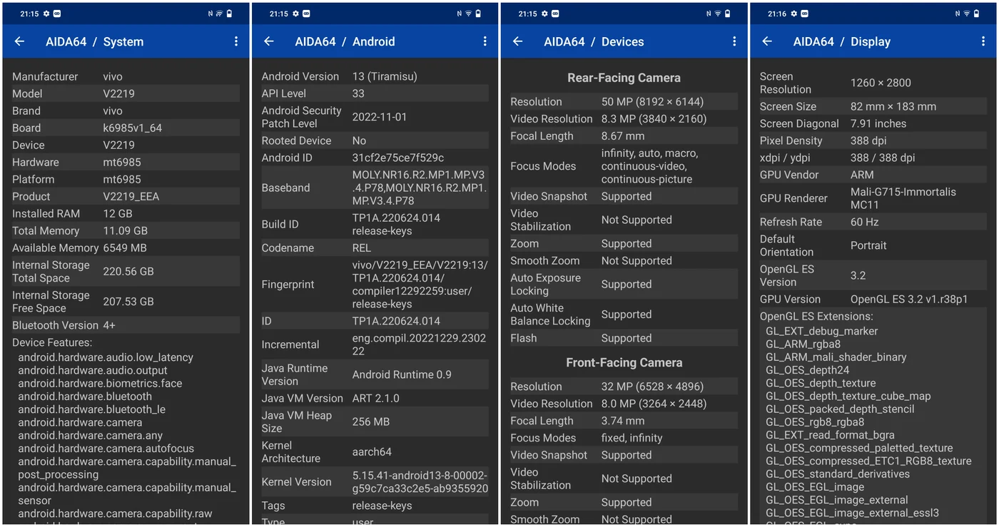
Task: Click the board value 'k6985v1_64'
Action: tap(133, 128)
